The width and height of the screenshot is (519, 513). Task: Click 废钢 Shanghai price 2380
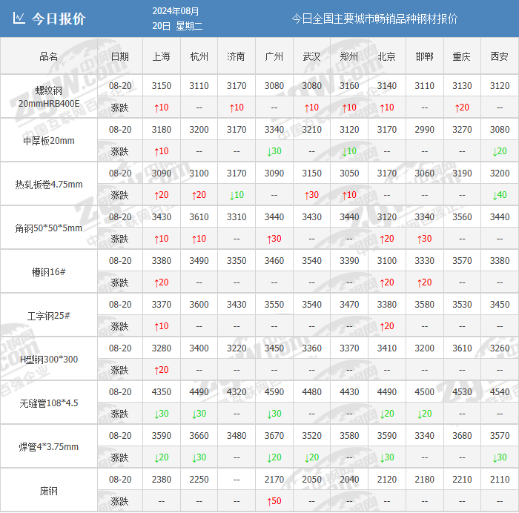[x=162, y=479]
